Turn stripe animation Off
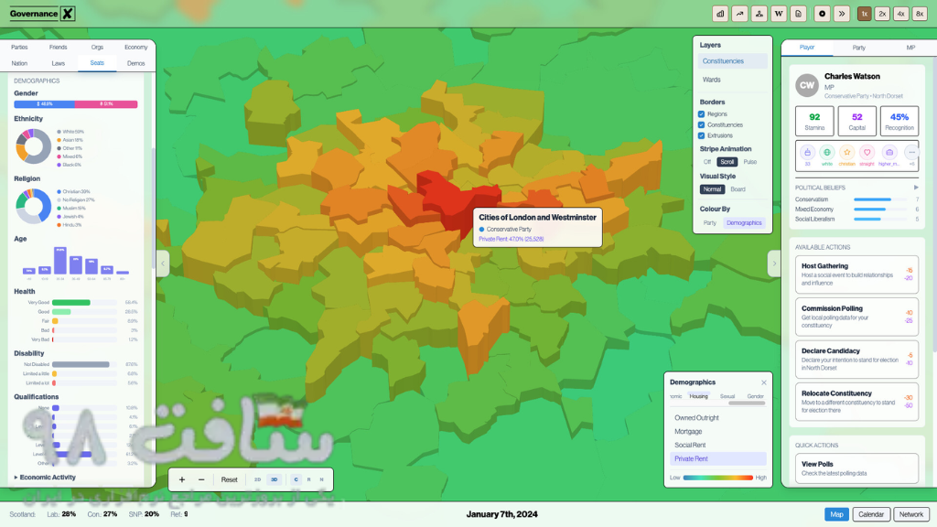This screenshot has height=527, width=937. (707, 162)
